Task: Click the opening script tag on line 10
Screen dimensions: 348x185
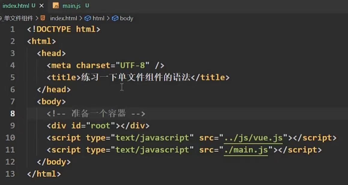Action: coord(64,138)
